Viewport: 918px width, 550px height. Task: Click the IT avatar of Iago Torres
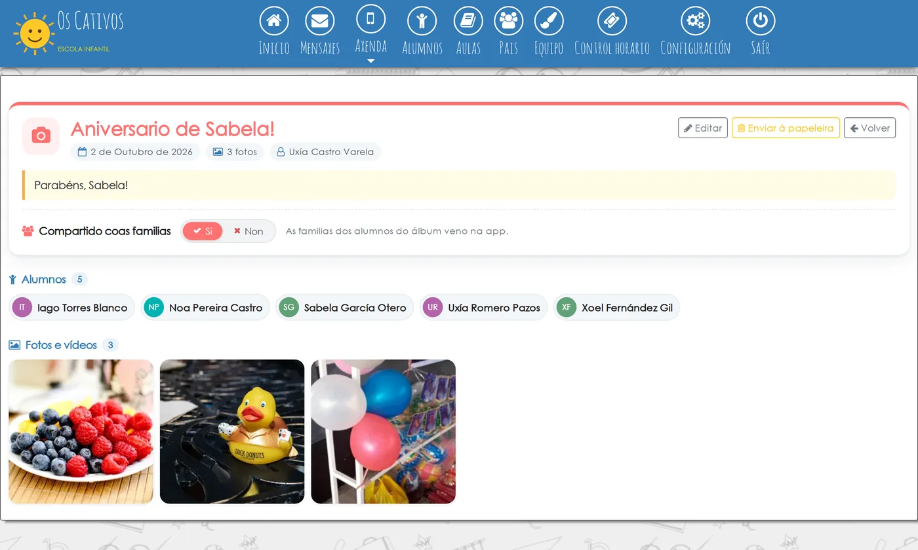click(x=22, y=307)
